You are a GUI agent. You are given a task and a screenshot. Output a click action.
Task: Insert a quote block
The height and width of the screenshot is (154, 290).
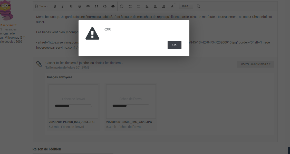[x=96, y=6]
